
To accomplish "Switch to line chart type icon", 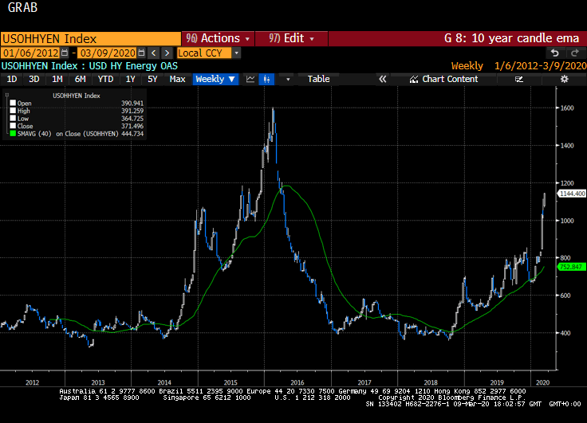I will click(250, 80).
